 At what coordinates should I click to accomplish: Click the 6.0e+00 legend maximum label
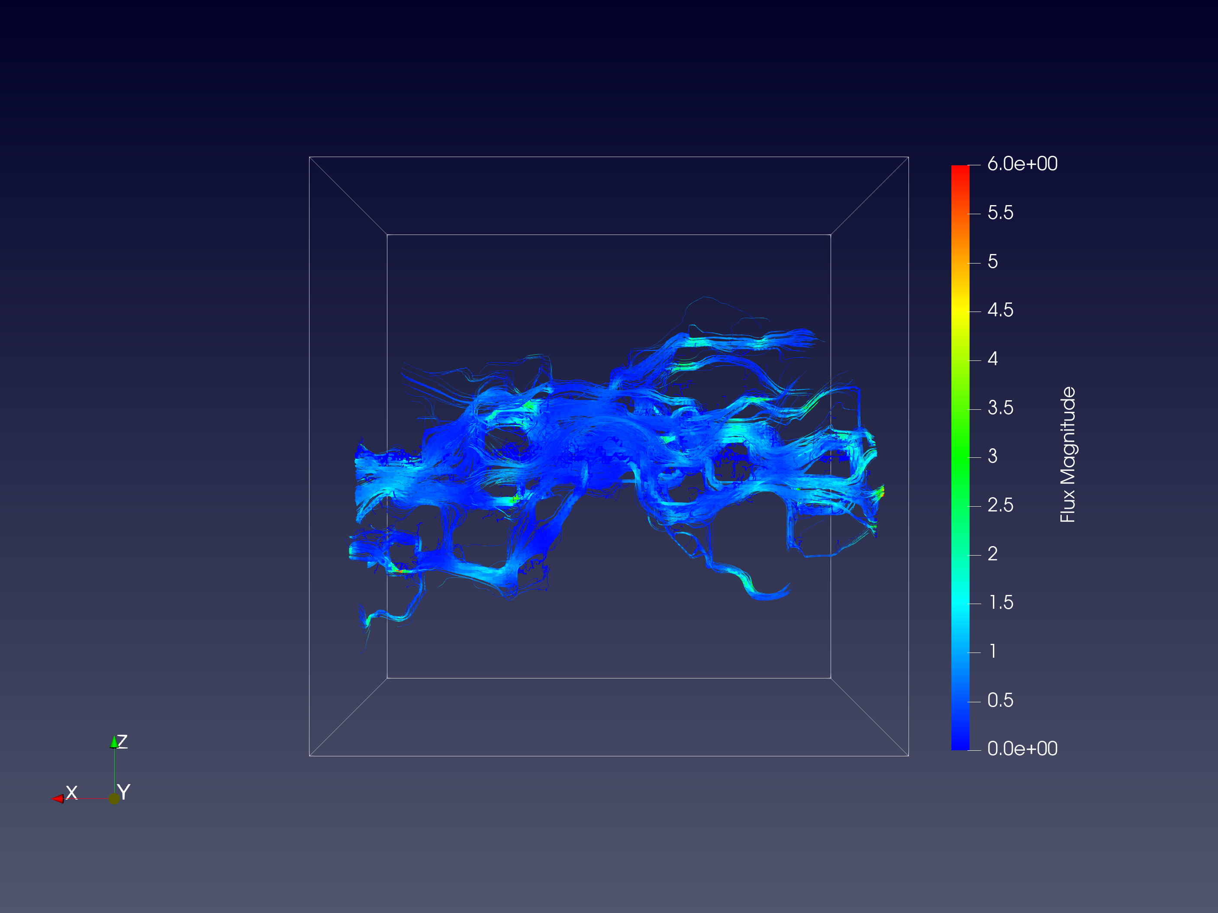(1022, 164)
